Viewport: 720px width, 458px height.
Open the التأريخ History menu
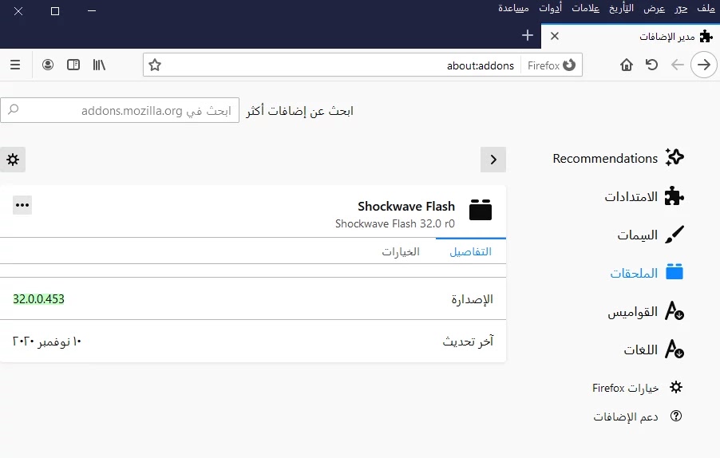pyautogui.click(x=621, y=8)
